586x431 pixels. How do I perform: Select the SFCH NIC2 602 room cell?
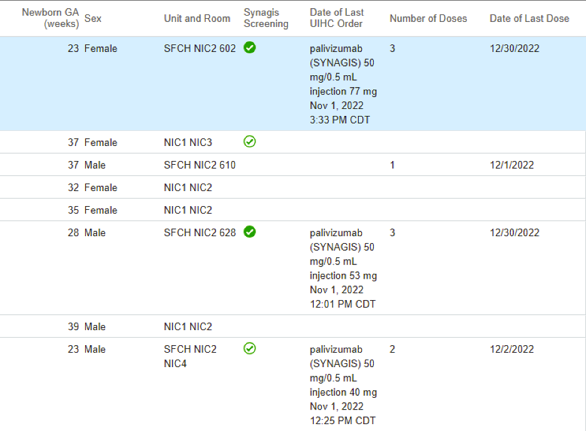coord(200,48)
